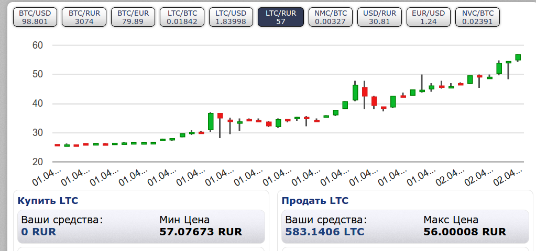Open the NVC/BTC pair tab

tap(477, 17)
